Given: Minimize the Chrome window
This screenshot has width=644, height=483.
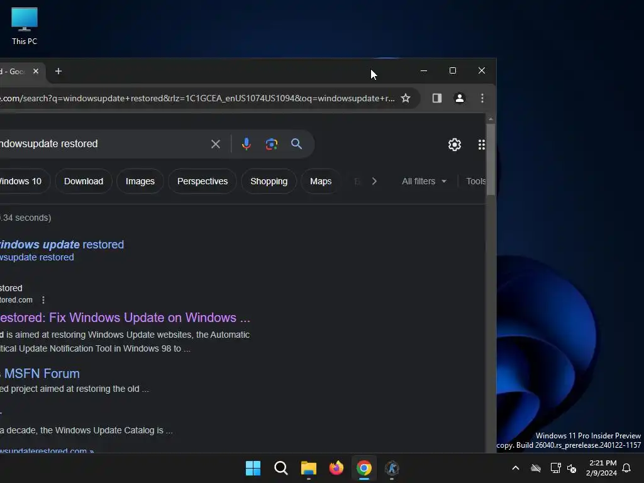Looking at the screenshot, I should (424, 71).
